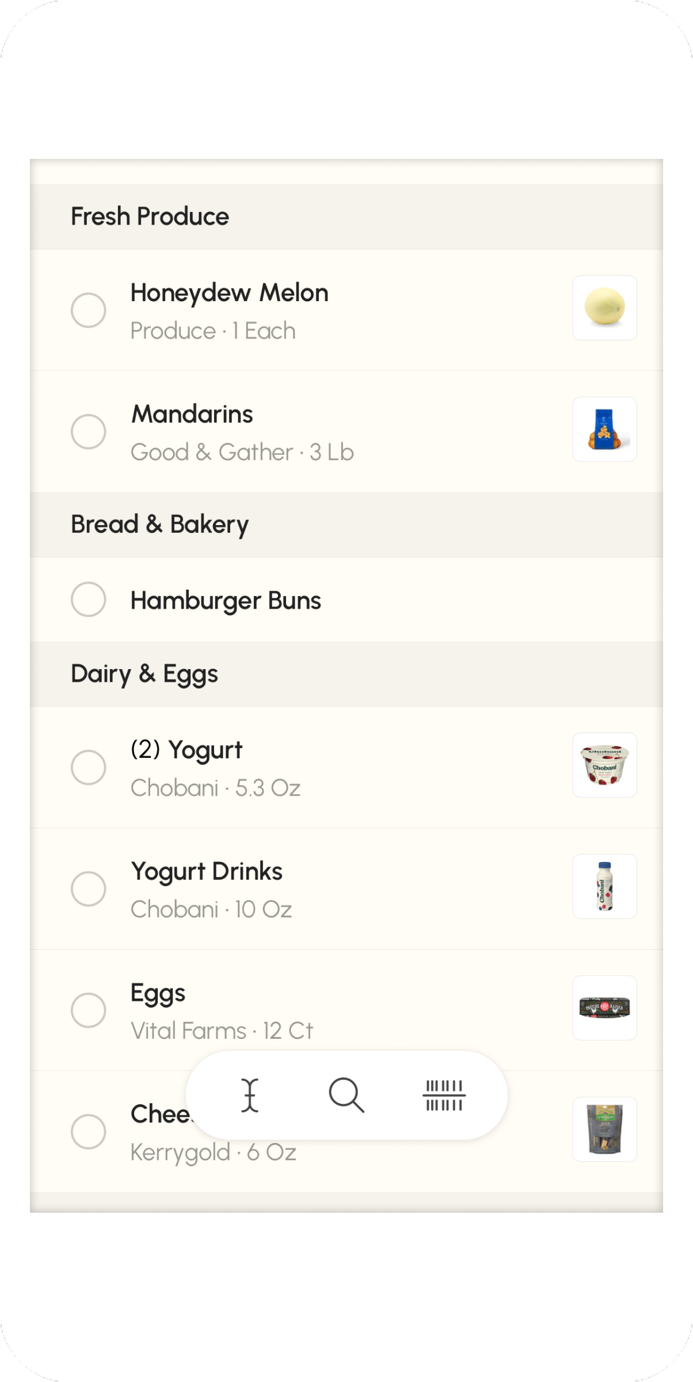Open search with the magnifier icon
This screenshot has width=693, height=1382.
click(x=346, y=1095)
